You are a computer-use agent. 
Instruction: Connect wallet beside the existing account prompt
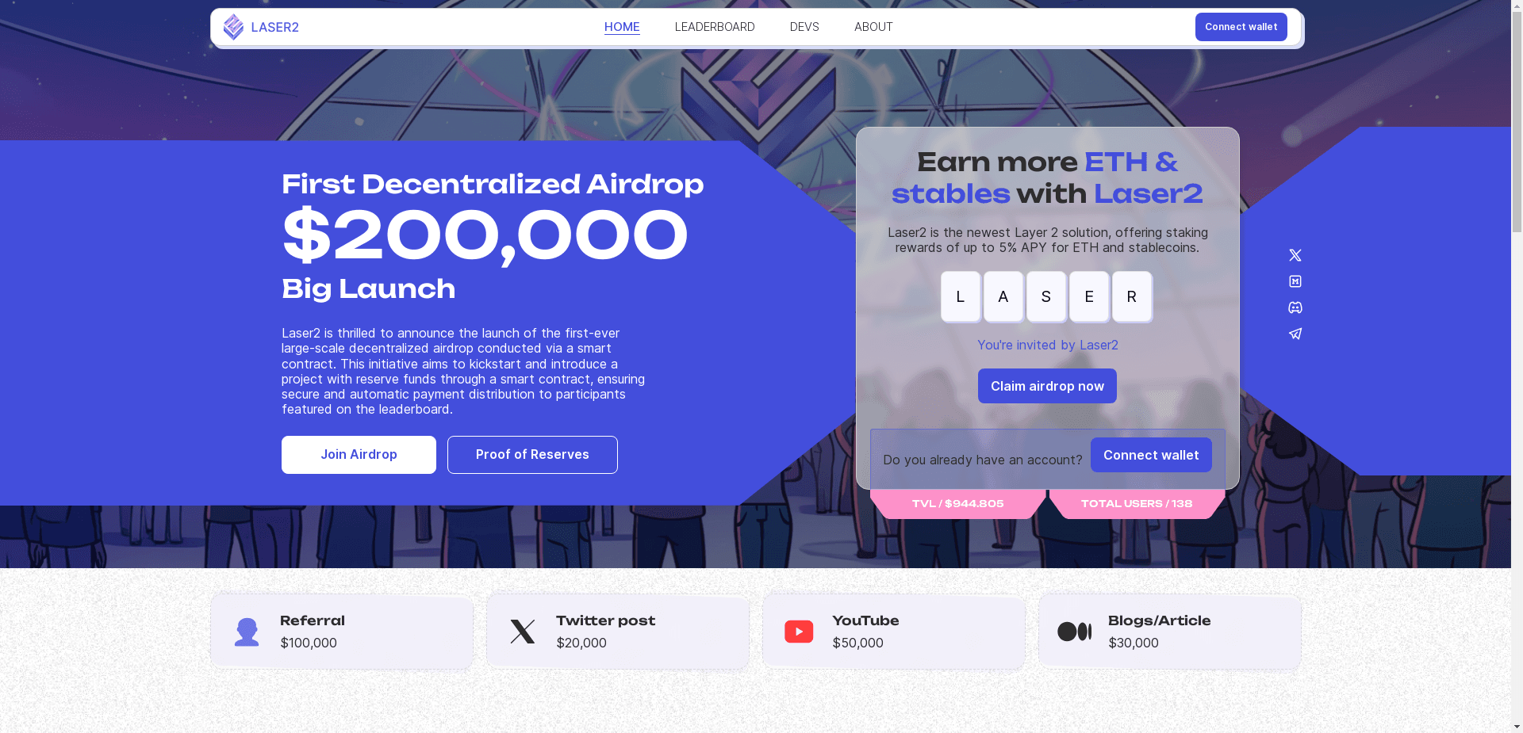[x=1151, y=455]
